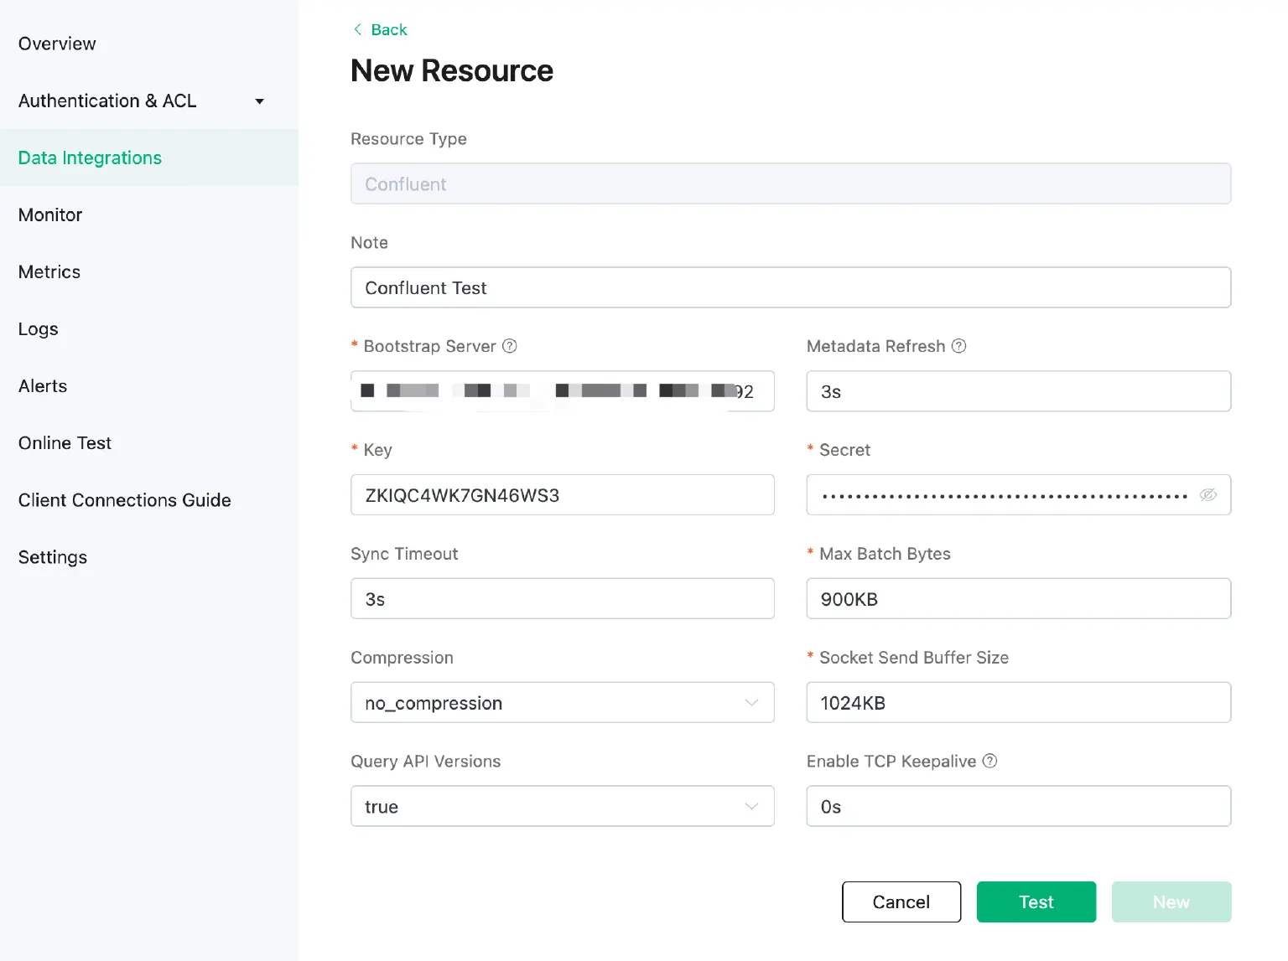Open the Online Test page

pos(65,442)
